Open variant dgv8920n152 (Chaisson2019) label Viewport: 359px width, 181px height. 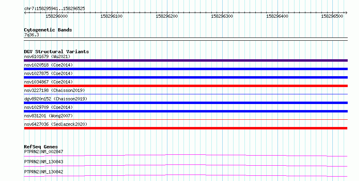pos(56,99)
